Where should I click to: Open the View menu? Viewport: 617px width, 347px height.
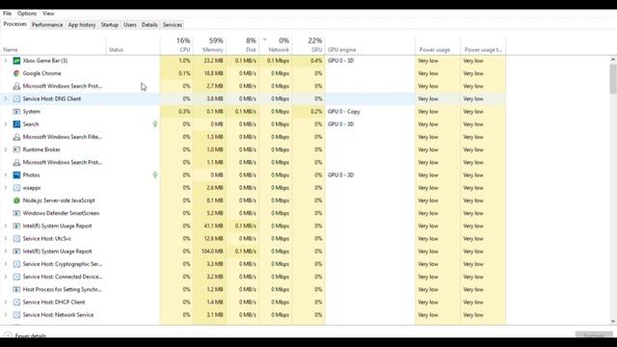pyautogui.click(x=48, y=13)
